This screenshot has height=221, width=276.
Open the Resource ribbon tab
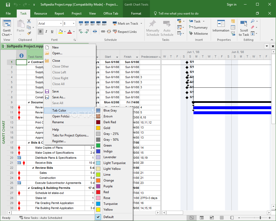[41, 13]
